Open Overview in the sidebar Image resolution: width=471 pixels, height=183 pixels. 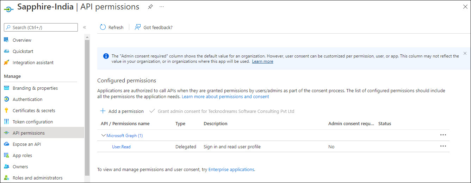pyautogui.click(x=22, y=40)
